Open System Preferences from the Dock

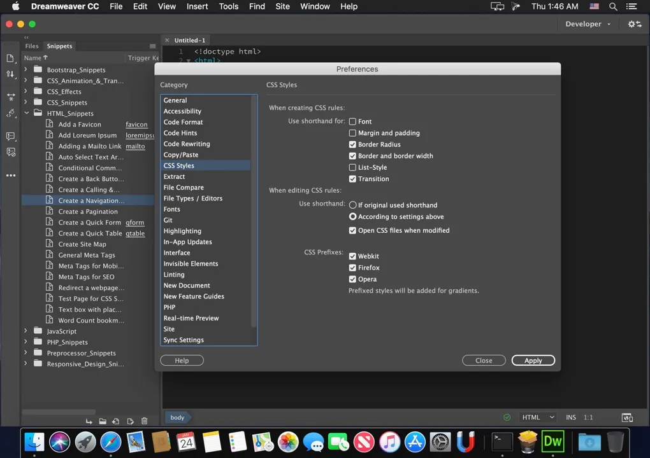pyautogui.click(x=440, y=442)
